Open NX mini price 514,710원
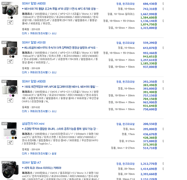This screenshot has height=180, width=187. click(150, 148)
